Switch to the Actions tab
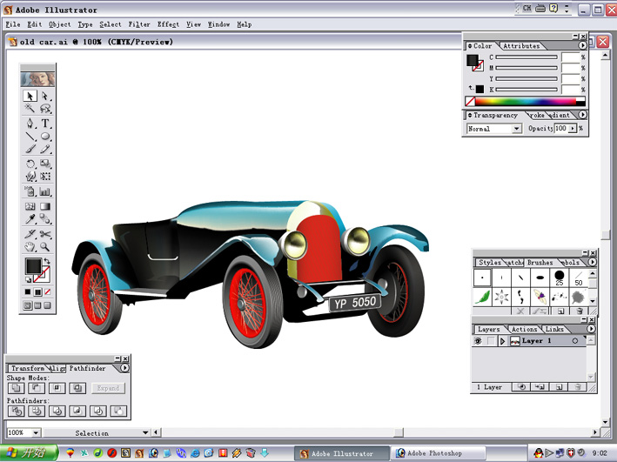This screenshot has height=462, width=617. 524,329
